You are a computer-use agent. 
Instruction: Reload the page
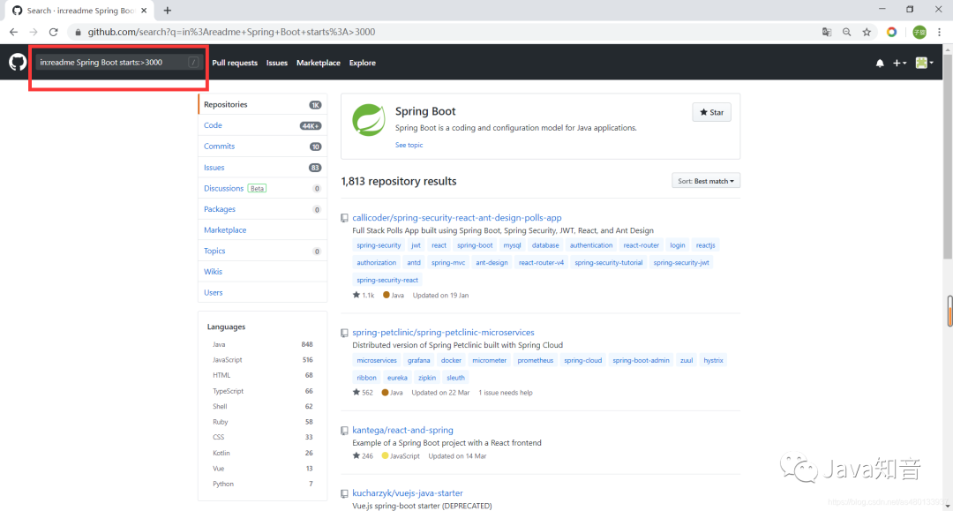coord(54,32)
